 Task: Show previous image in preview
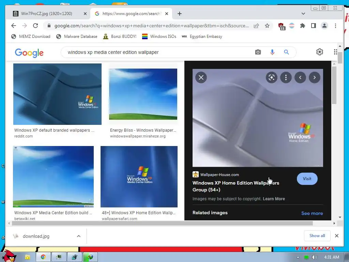point(300,77)
